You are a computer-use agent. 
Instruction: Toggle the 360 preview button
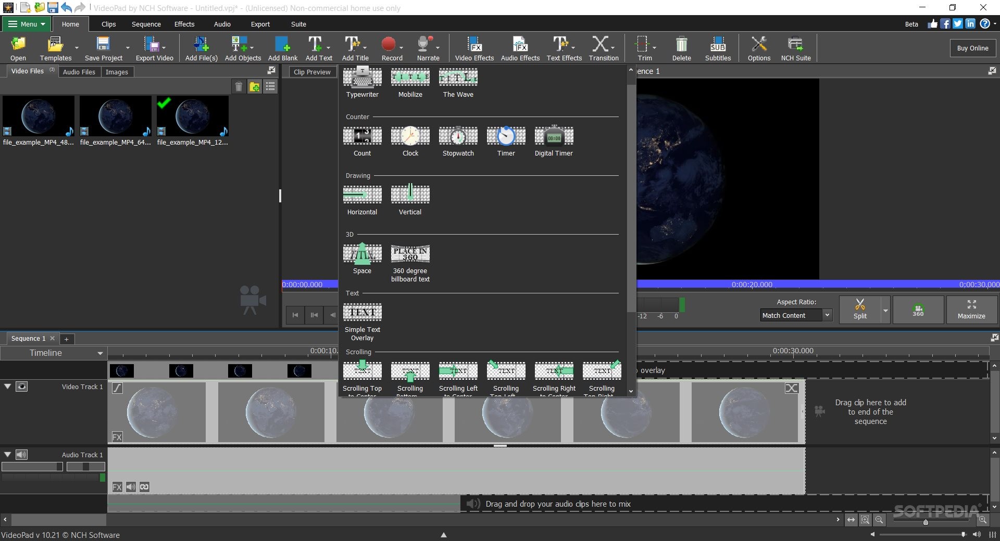pyautogui.click(x=918, y=310)
